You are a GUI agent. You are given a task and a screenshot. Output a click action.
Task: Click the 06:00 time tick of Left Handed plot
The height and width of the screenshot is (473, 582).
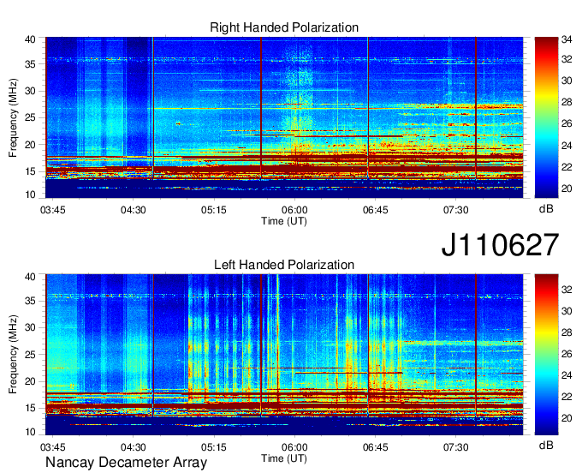tap(294, 447)
